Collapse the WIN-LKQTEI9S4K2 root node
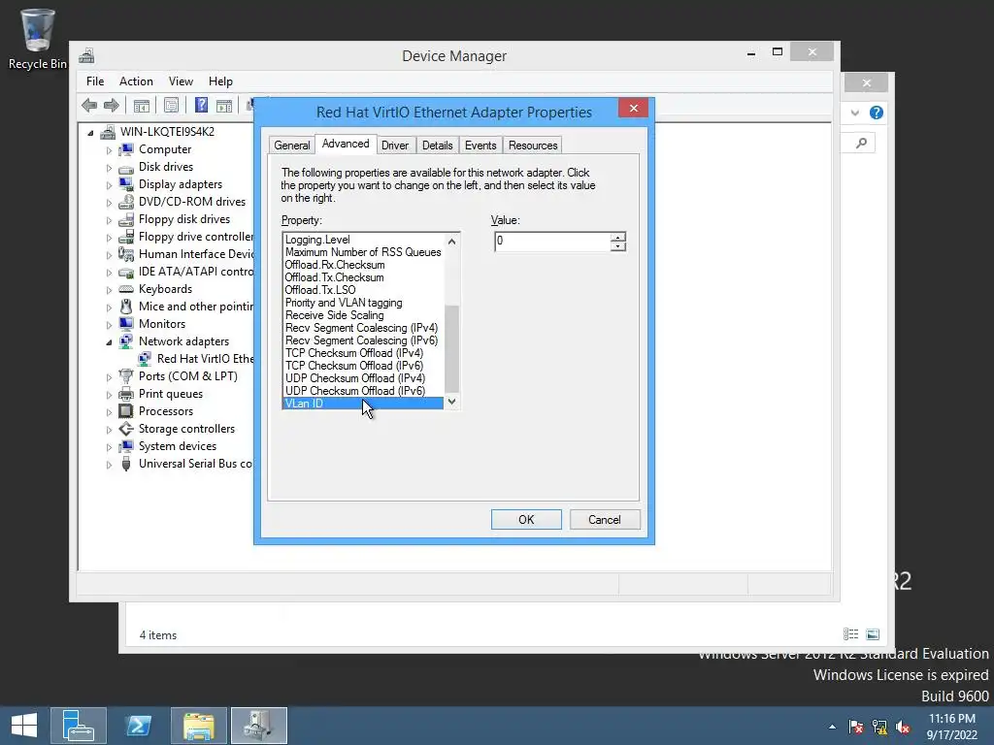994x745 pixels. pos(90,133)
